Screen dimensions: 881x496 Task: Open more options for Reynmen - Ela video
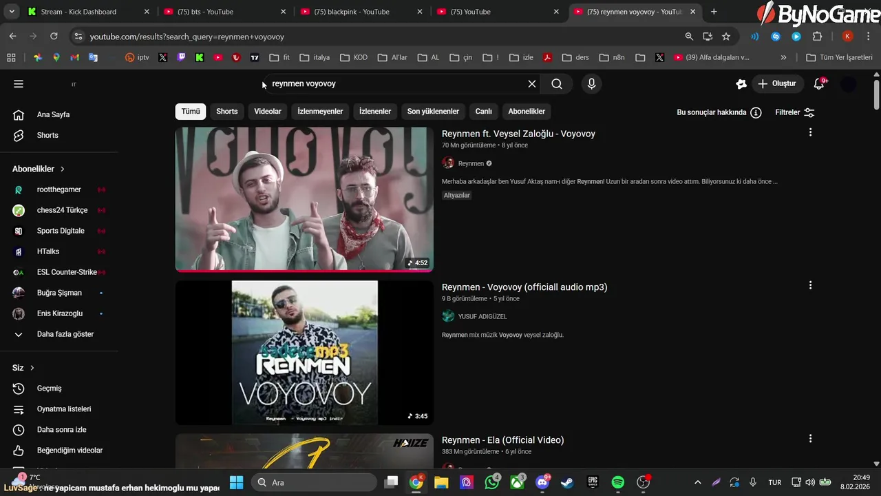point(810,438)
